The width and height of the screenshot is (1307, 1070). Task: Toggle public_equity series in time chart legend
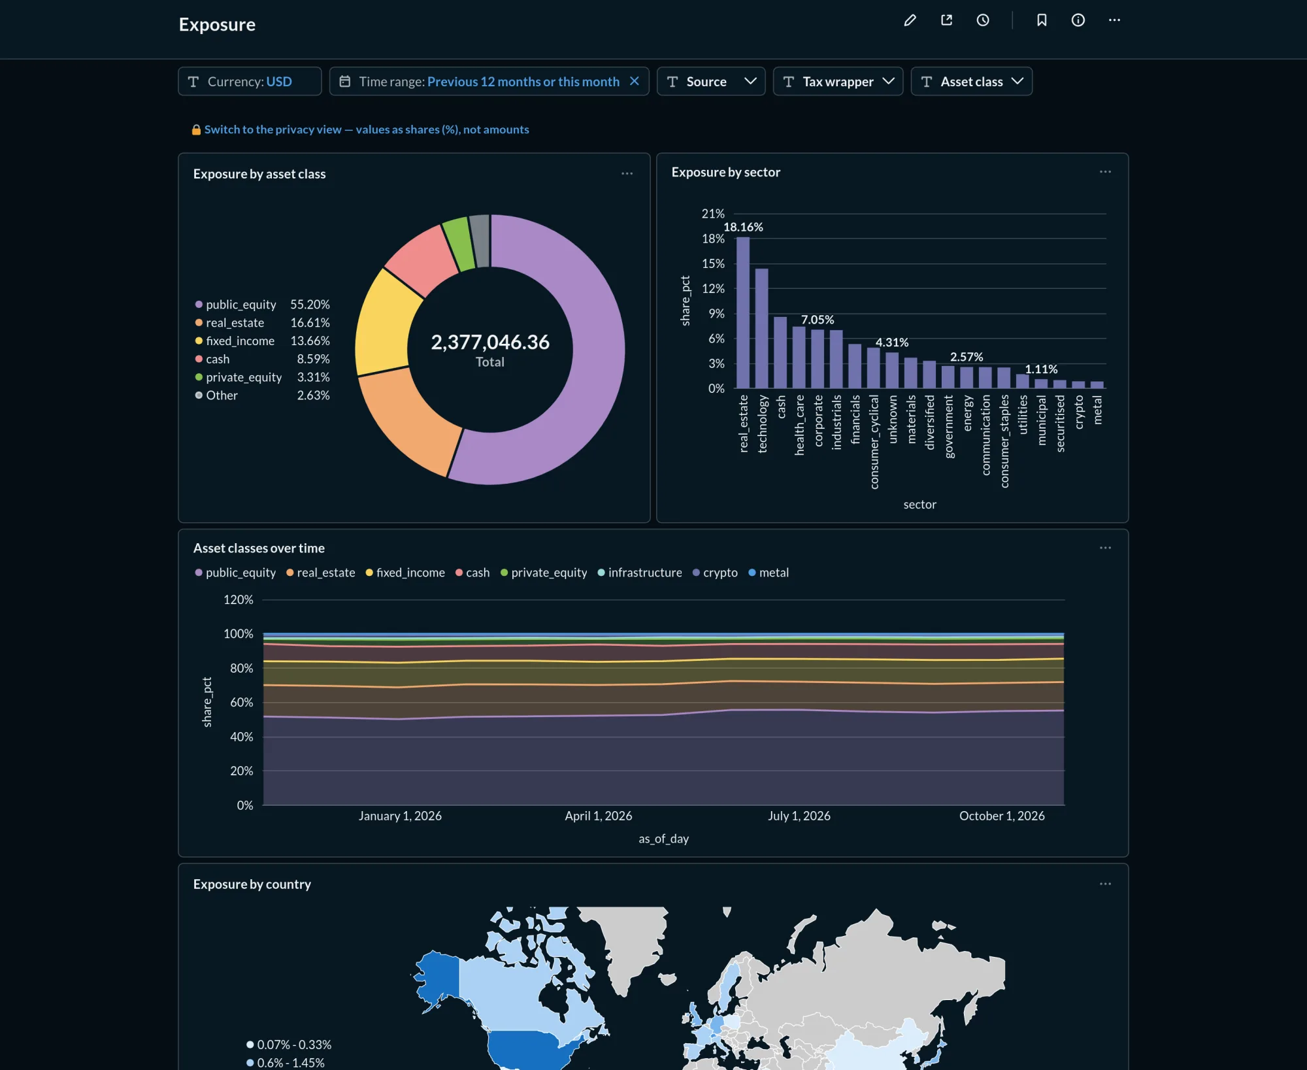[x=235, y=573]
